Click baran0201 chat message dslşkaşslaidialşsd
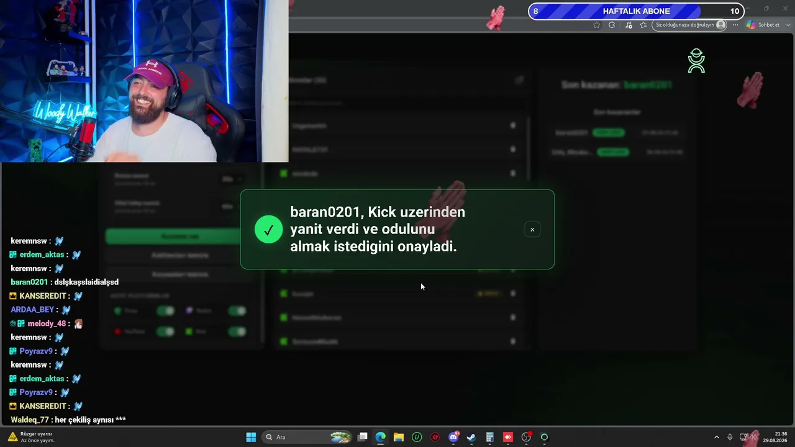 (x=86, y=282)
